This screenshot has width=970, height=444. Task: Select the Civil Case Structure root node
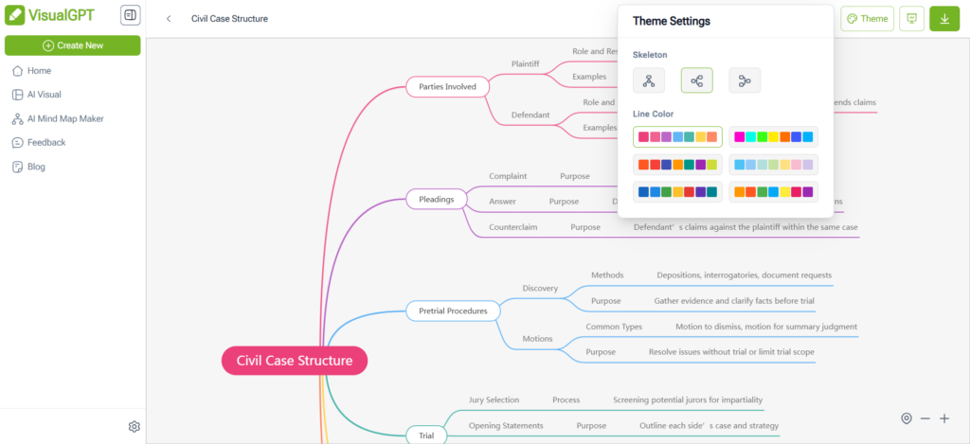click(295, 361)
